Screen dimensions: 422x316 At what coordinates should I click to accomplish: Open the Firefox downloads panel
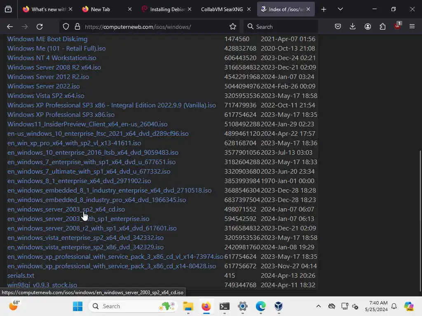353,27
